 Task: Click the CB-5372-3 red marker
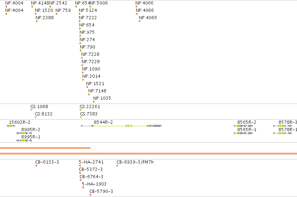[x=80, y=173]
